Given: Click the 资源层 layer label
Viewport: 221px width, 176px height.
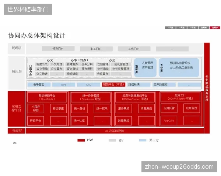Looking at the screenshot, I should coord(16,131).
